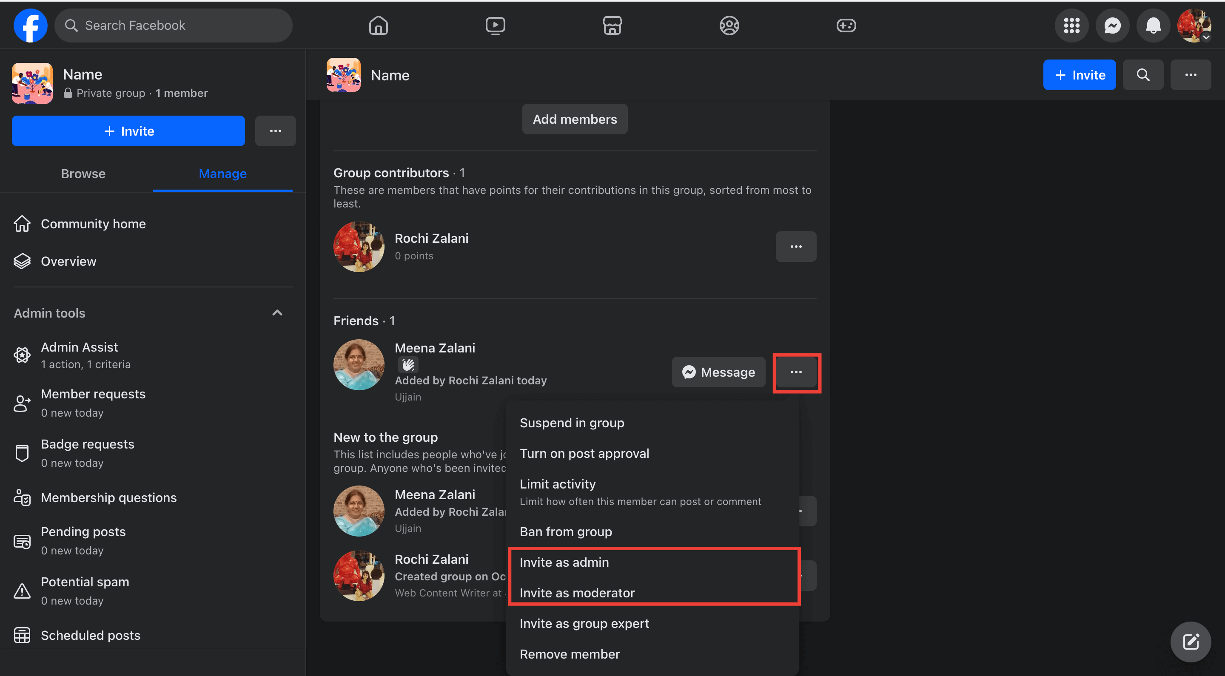This screenshot has width=1225, height=676.
Task: Open the notifications bell icon
Action: pos(1152,25)
